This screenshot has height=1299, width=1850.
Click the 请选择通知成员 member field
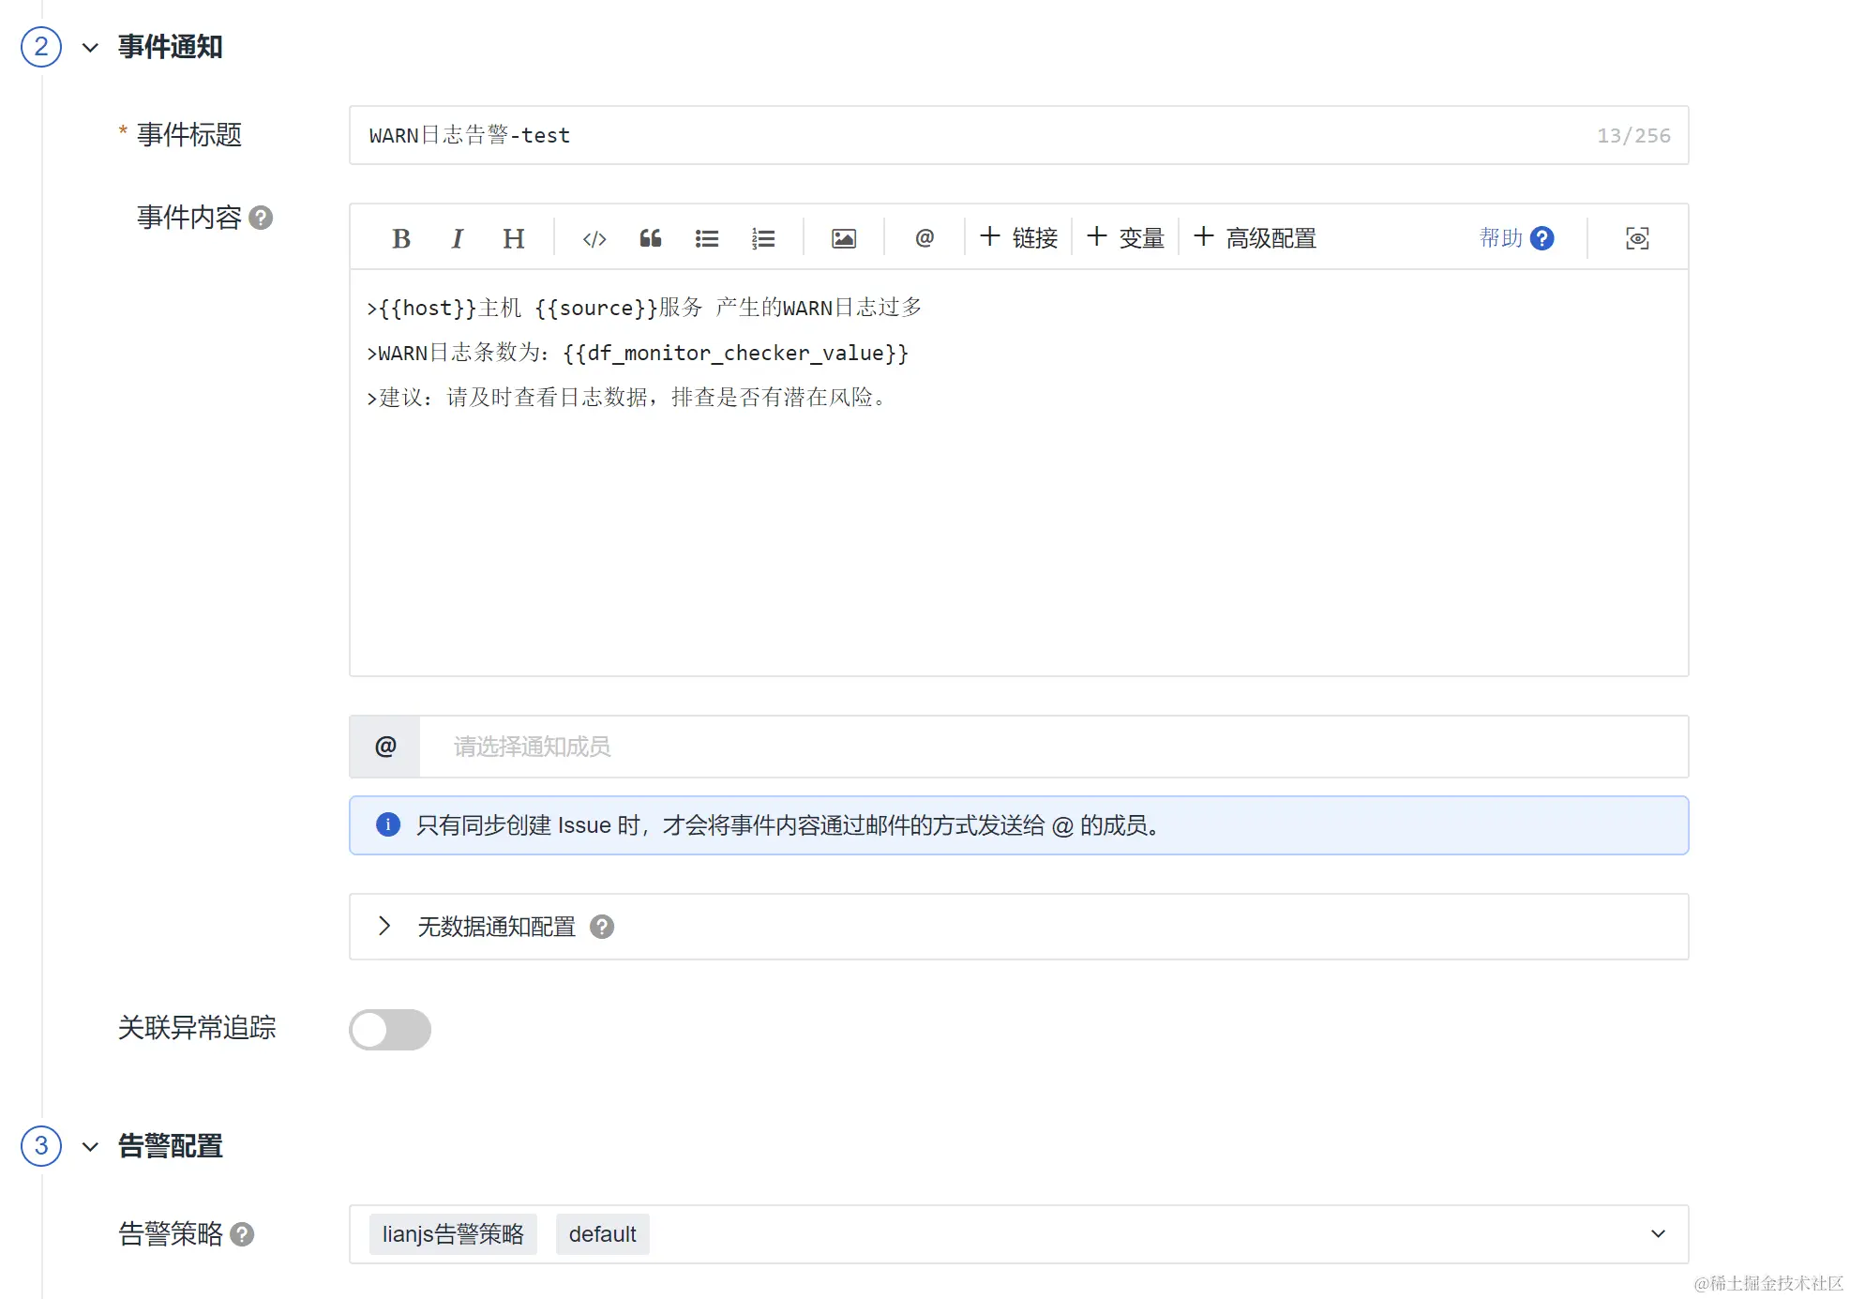coord(1050,747)
